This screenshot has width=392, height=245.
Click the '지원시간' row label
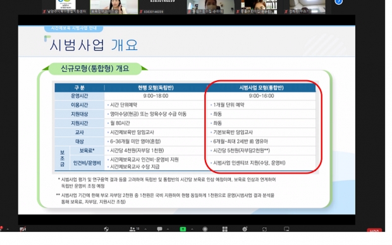[x=80, y=123]
